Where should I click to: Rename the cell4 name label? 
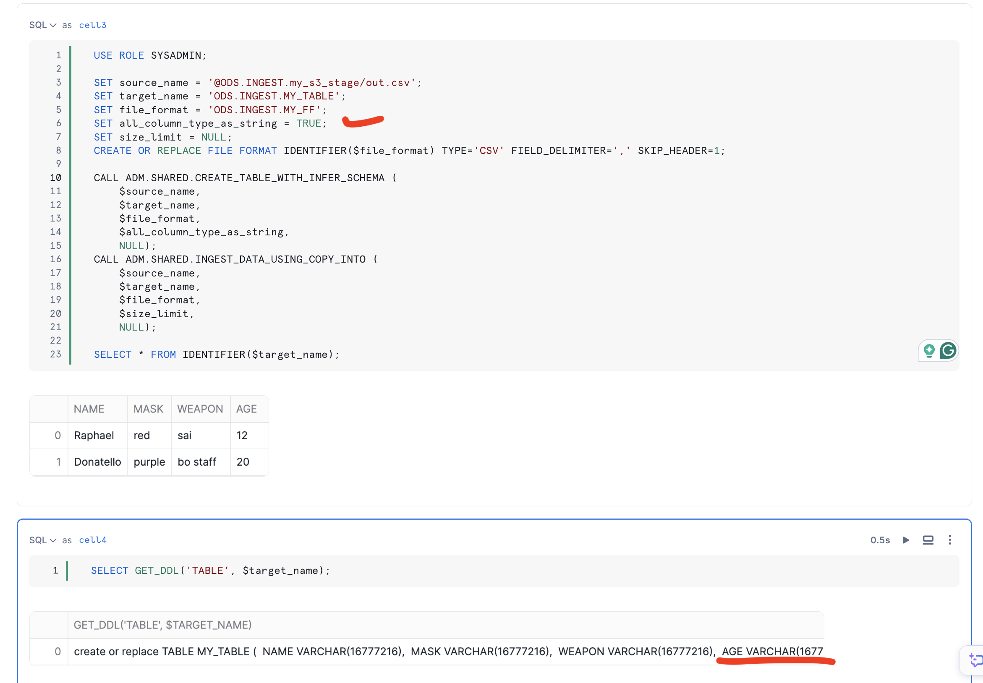pos(92,540)
